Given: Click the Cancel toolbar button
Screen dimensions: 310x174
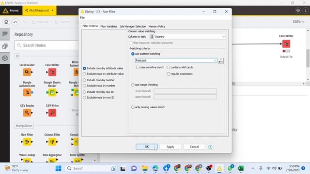Looking at the screenshot, I should click(x=62, y=22).
